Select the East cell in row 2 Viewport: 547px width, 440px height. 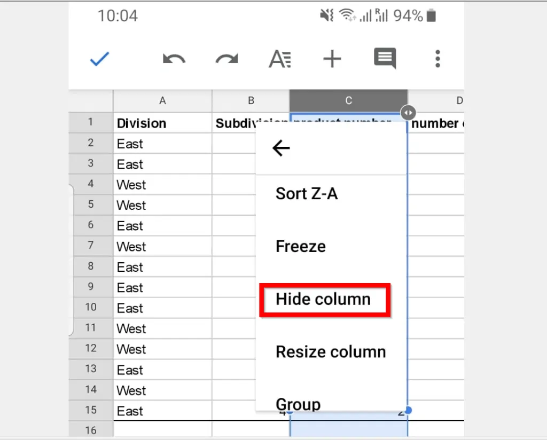pyautogui.click(x=129, y=143)
